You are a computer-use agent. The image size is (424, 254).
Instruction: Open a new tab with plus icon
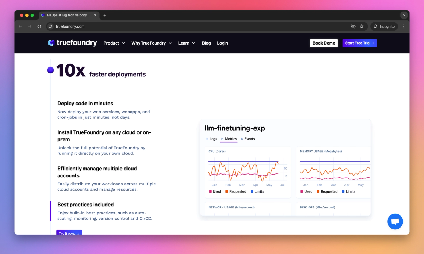[x=105, y=15]
